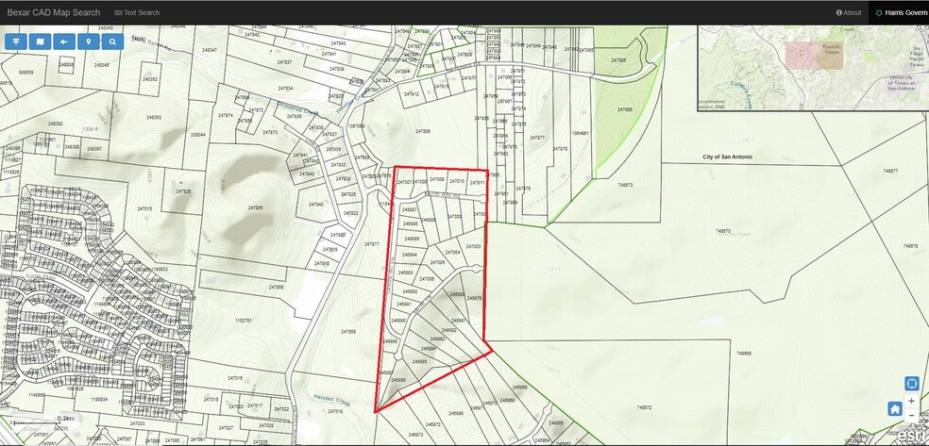Viewport: 929px width, 446px height.
Task: Click the locate-me crosshair button
Action: (x=912, y=383)
